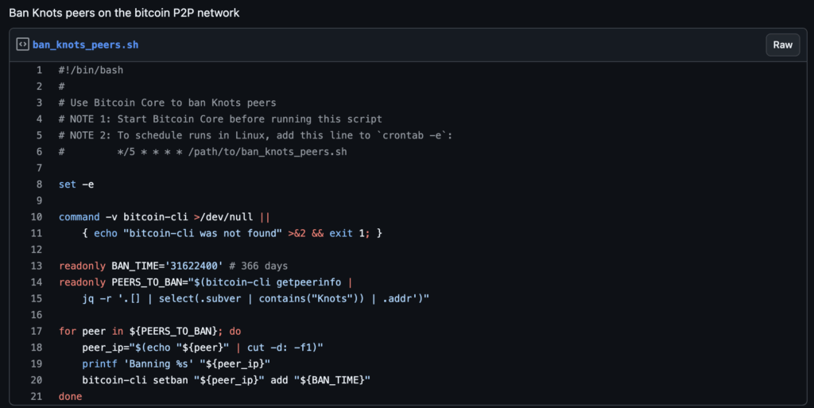Click the 'done' keyword ending the loop
The height and width of the screenshot is (408, 814).
[70, 396]
